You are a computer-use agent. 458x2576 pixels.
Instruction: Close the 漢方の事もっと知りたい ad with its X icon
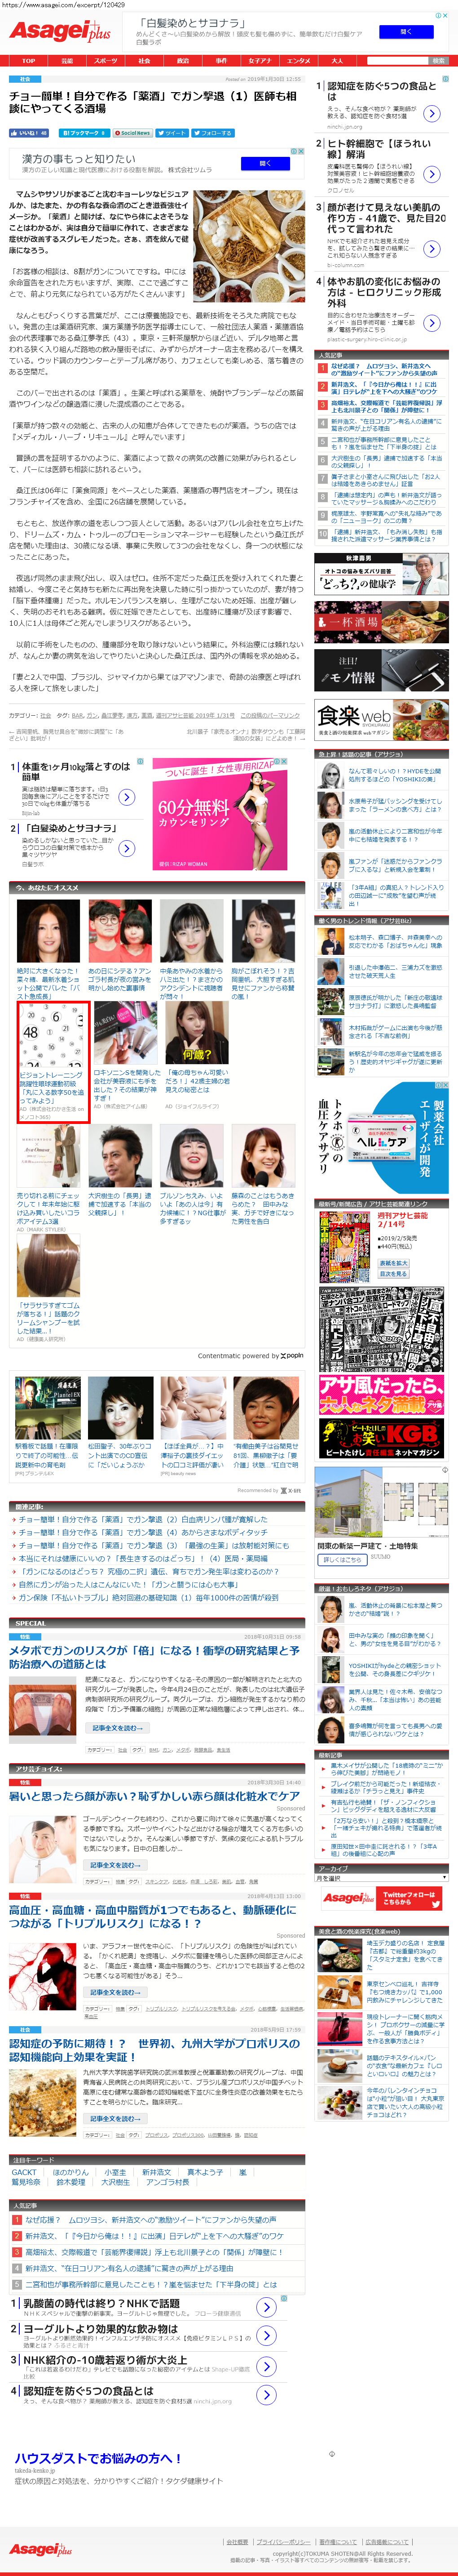pyautogui.click(x=300, y=151)
